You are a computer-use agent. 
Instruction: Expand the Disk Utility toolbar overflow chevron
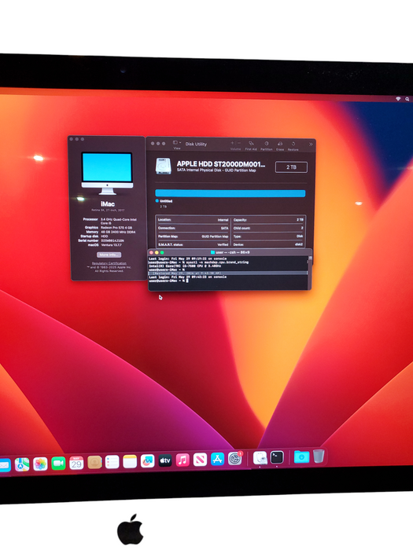click(311, 144)
